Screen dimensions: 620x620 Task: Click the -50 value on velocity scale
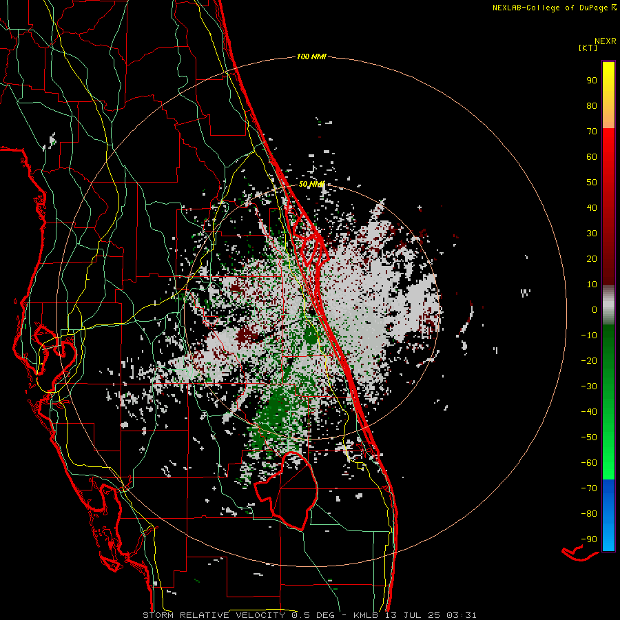[589, 437]
